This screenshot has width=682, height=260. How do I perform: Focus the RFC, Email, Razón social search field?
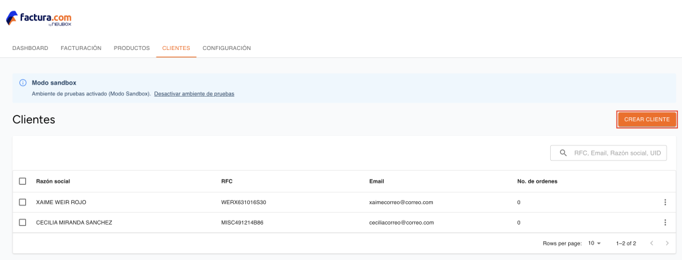pyautogui.click(x=608, y=153)
